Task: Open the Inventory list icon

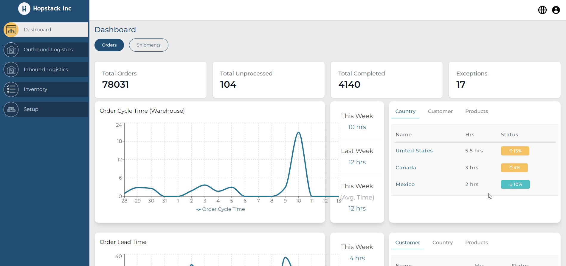Action: click(11, 89)
